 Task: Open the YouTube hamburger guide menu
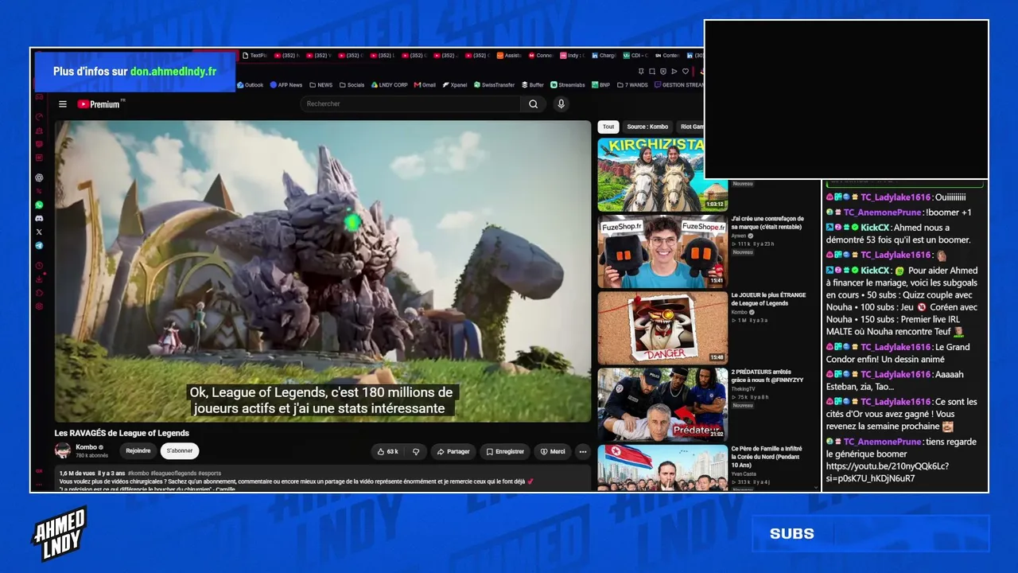coord(63,104)
